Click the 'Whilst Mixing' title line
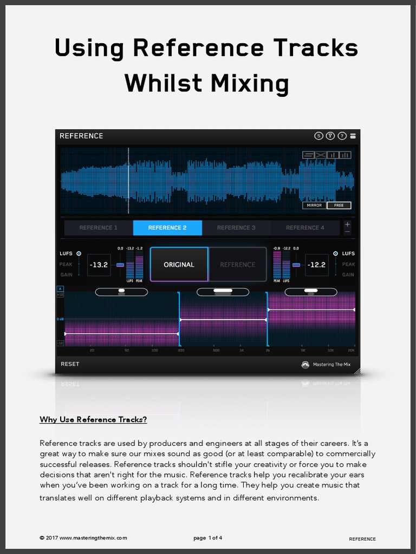Image resolution: width=416 pixels, height=554 pixels. [206, 83]
